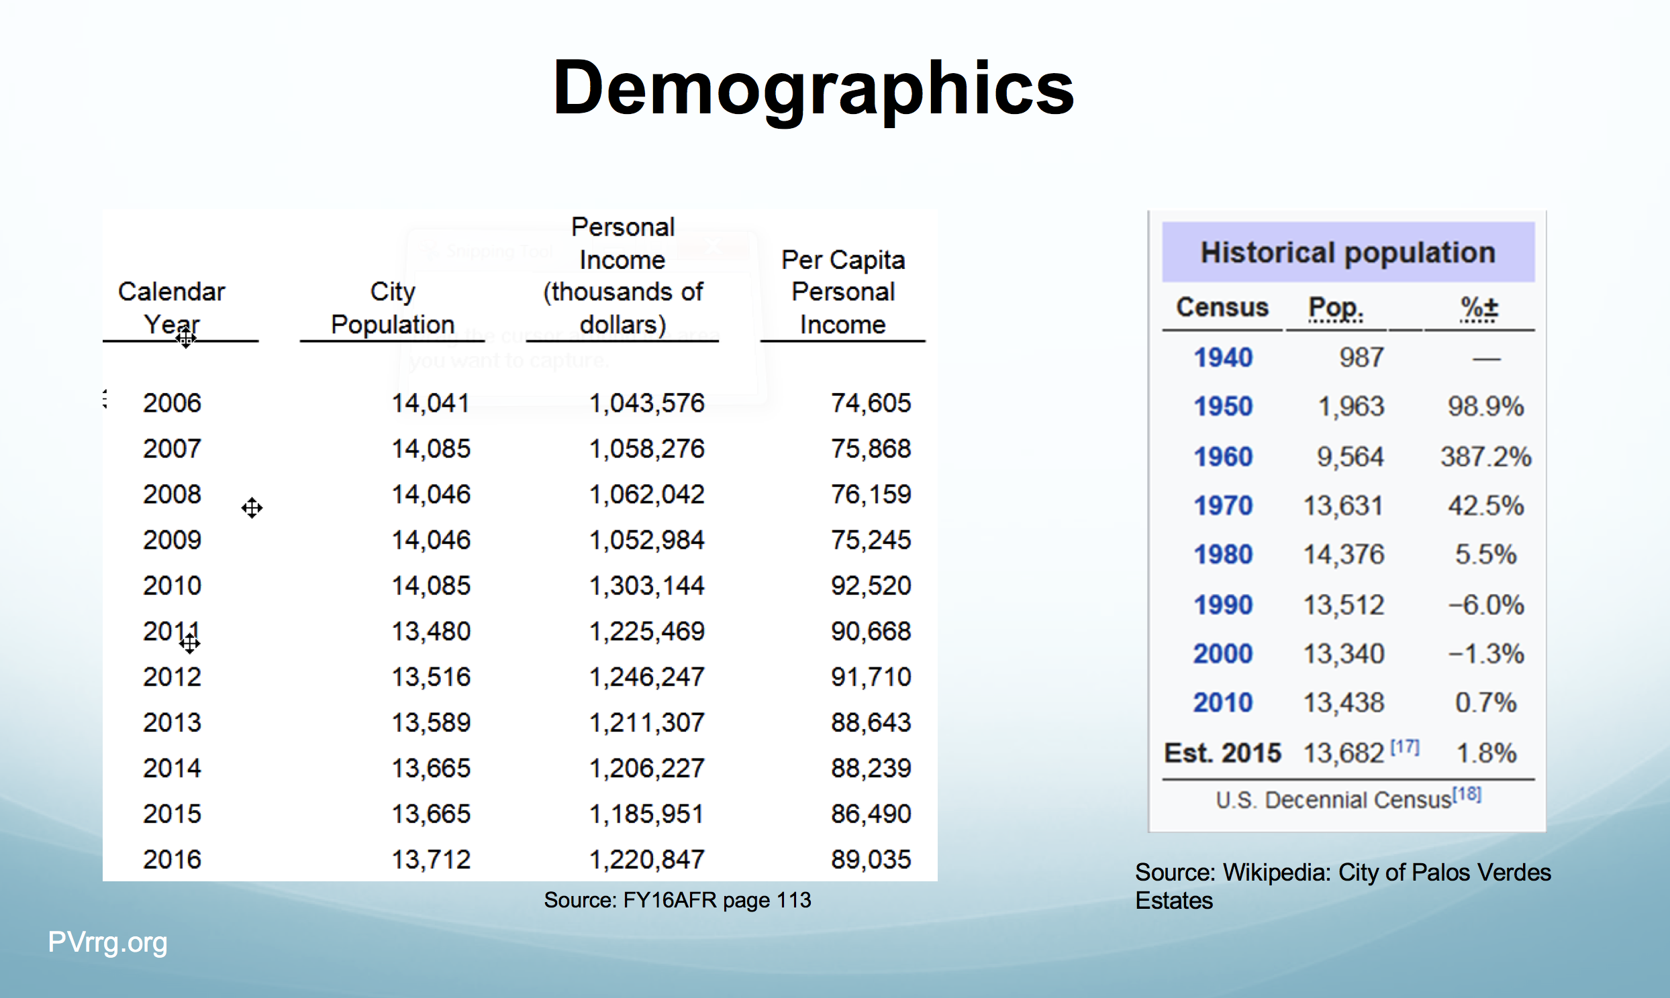Click personal income value 1,225,469
Screen dimensions: 1670x998
click(646, 631)
